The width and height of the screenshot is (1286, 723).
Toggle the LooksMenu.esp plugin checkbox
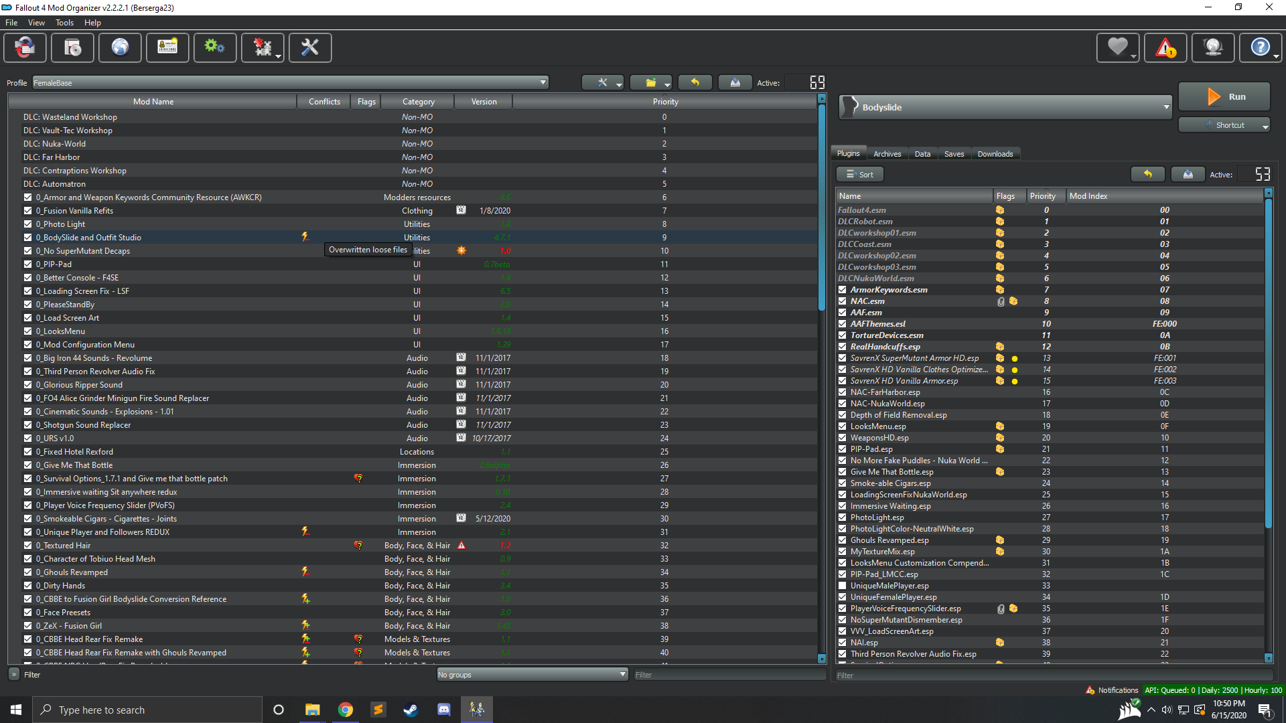tap(843, 426)
